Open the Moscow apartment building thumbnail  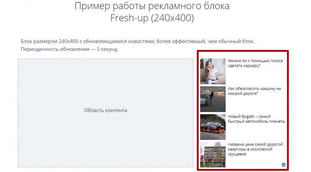pyautogui.click(x=213, y=155)
